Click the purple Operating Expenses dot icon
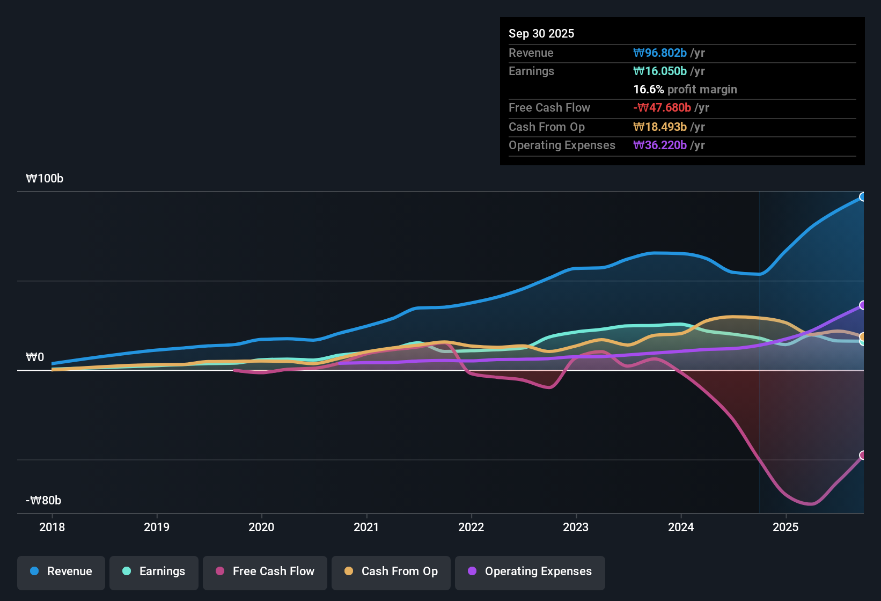Image resolution: width=881 pixels, height=601 pixels. 472,571
